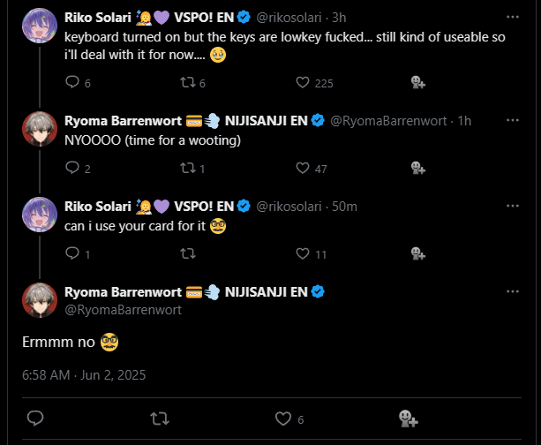541x445 pixels.
Task: Like the 'can i use your card' tweet
Action: [x=303, y=254]
